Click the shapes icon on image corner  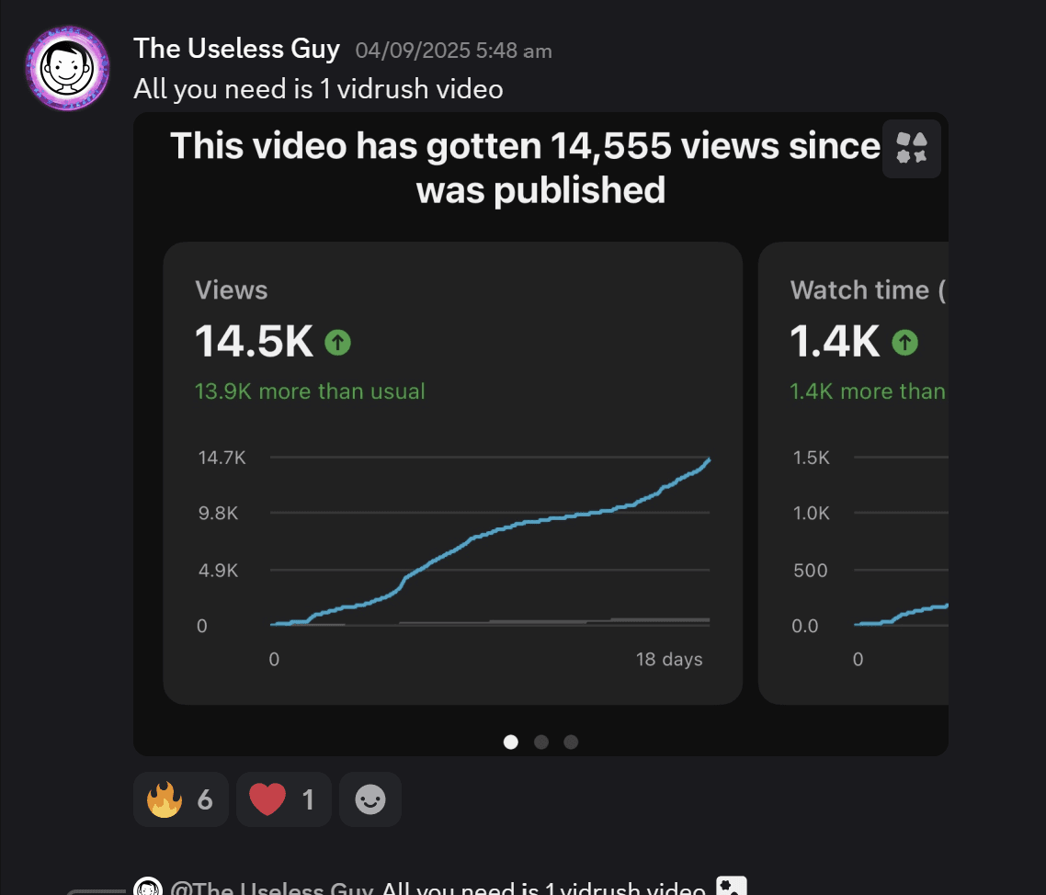tap(911, 148)
